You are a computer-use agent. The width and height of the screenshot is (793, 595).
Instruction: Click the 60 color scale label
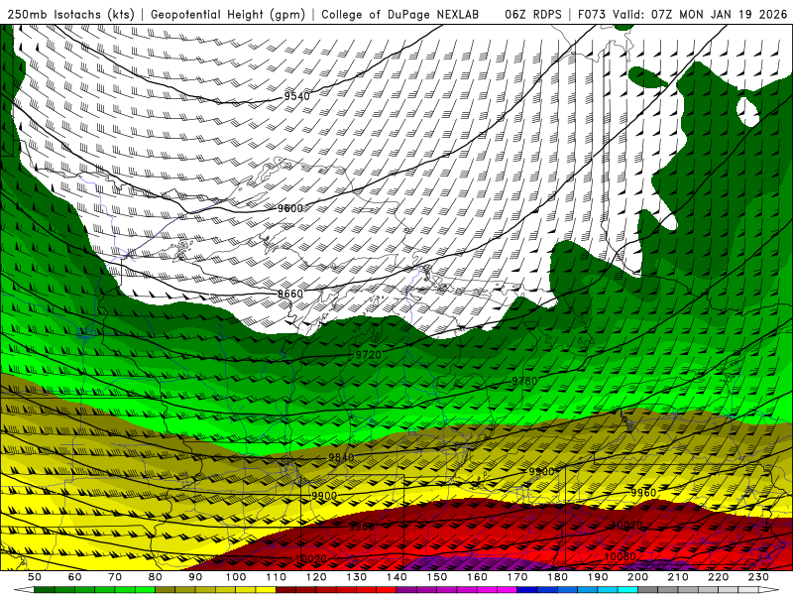pos(75,577)
